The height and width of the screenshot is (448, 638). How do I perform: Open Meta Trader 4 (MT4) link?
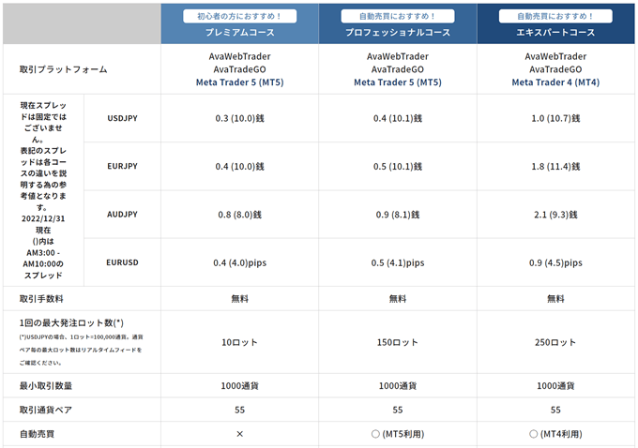[x=555, y=82]
